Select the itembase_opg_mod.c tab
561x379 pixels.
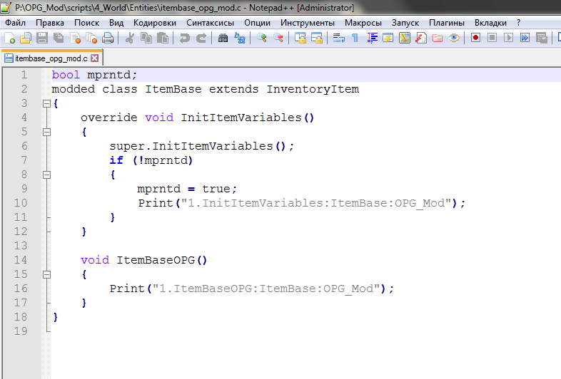coord(52,58)
